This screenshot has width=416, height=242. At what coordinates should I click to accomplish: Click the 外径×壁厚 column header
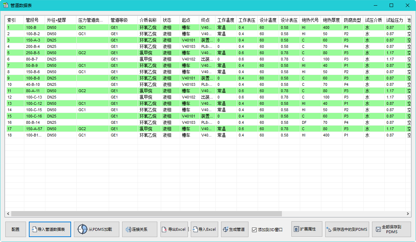[x=61, y=20]
